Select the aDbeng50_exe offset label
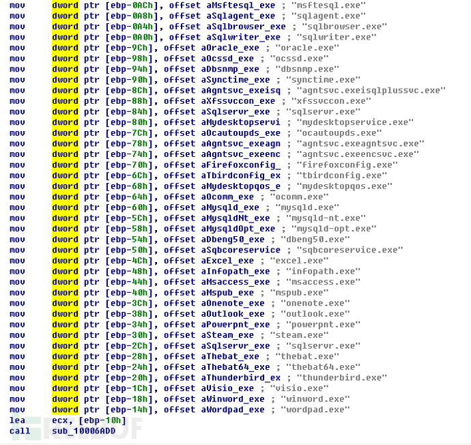471x445 pixels. [x=233, y=240]
